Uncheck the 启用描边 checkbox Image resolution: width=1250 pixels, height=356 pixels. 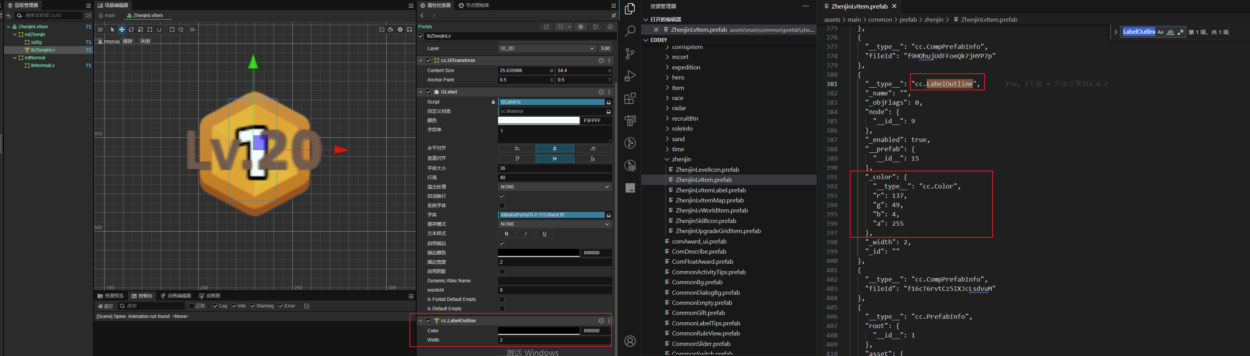click(x=502, y=244)
